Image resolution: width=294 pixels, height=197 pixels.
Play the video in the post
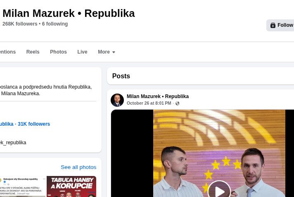(219, 189)
